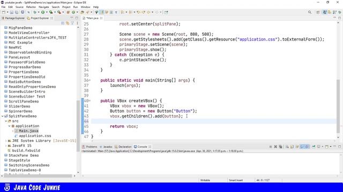Run the program with green Run icon
Viewport: 343px width, 192px height.
click(x=43, y=12)
